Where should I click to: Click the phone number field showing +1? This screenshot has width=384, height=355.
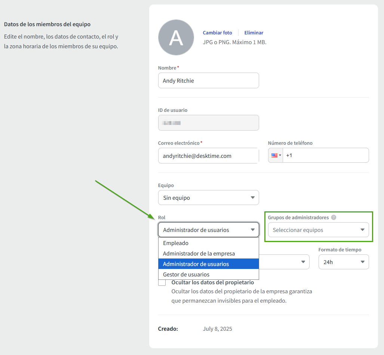[325, 155]
